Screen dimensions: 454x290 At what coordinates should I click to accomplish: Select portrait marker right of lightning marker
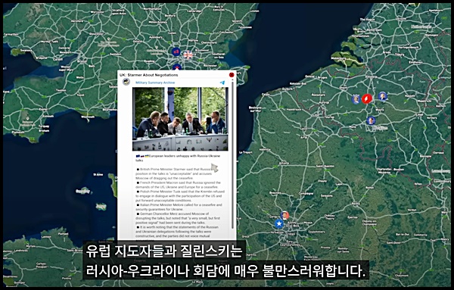(382, 96)
